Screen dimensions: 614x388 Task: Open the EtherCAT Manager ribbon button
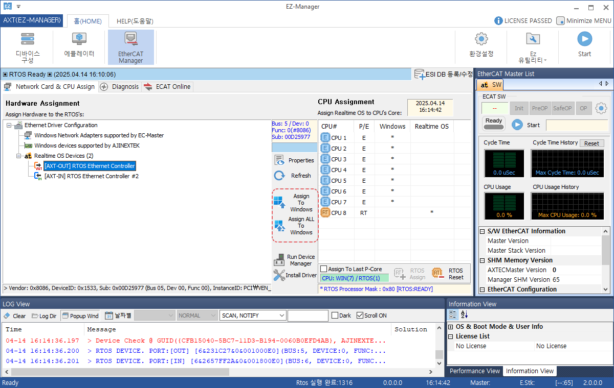(130, 47)
